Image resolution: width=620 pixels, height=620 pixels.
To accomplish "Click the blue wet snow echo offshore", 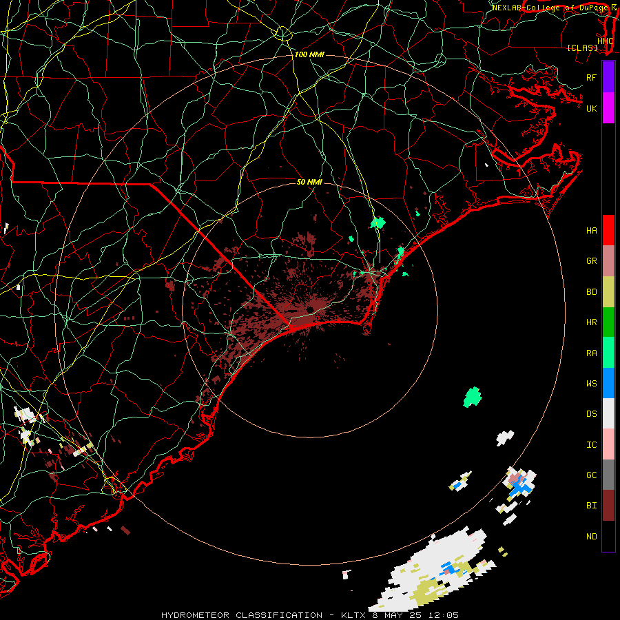I will click(521, 488).
